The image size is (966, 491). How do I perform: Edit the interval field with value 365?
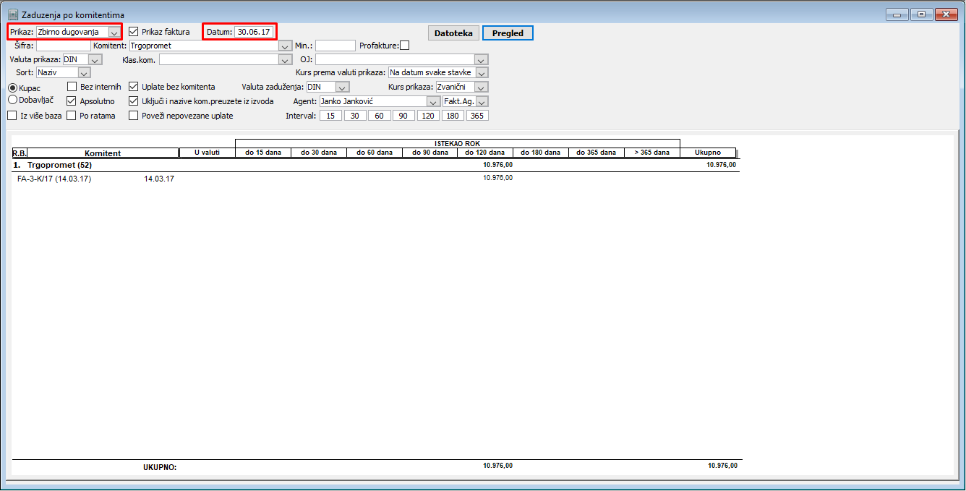pos(477,116)
